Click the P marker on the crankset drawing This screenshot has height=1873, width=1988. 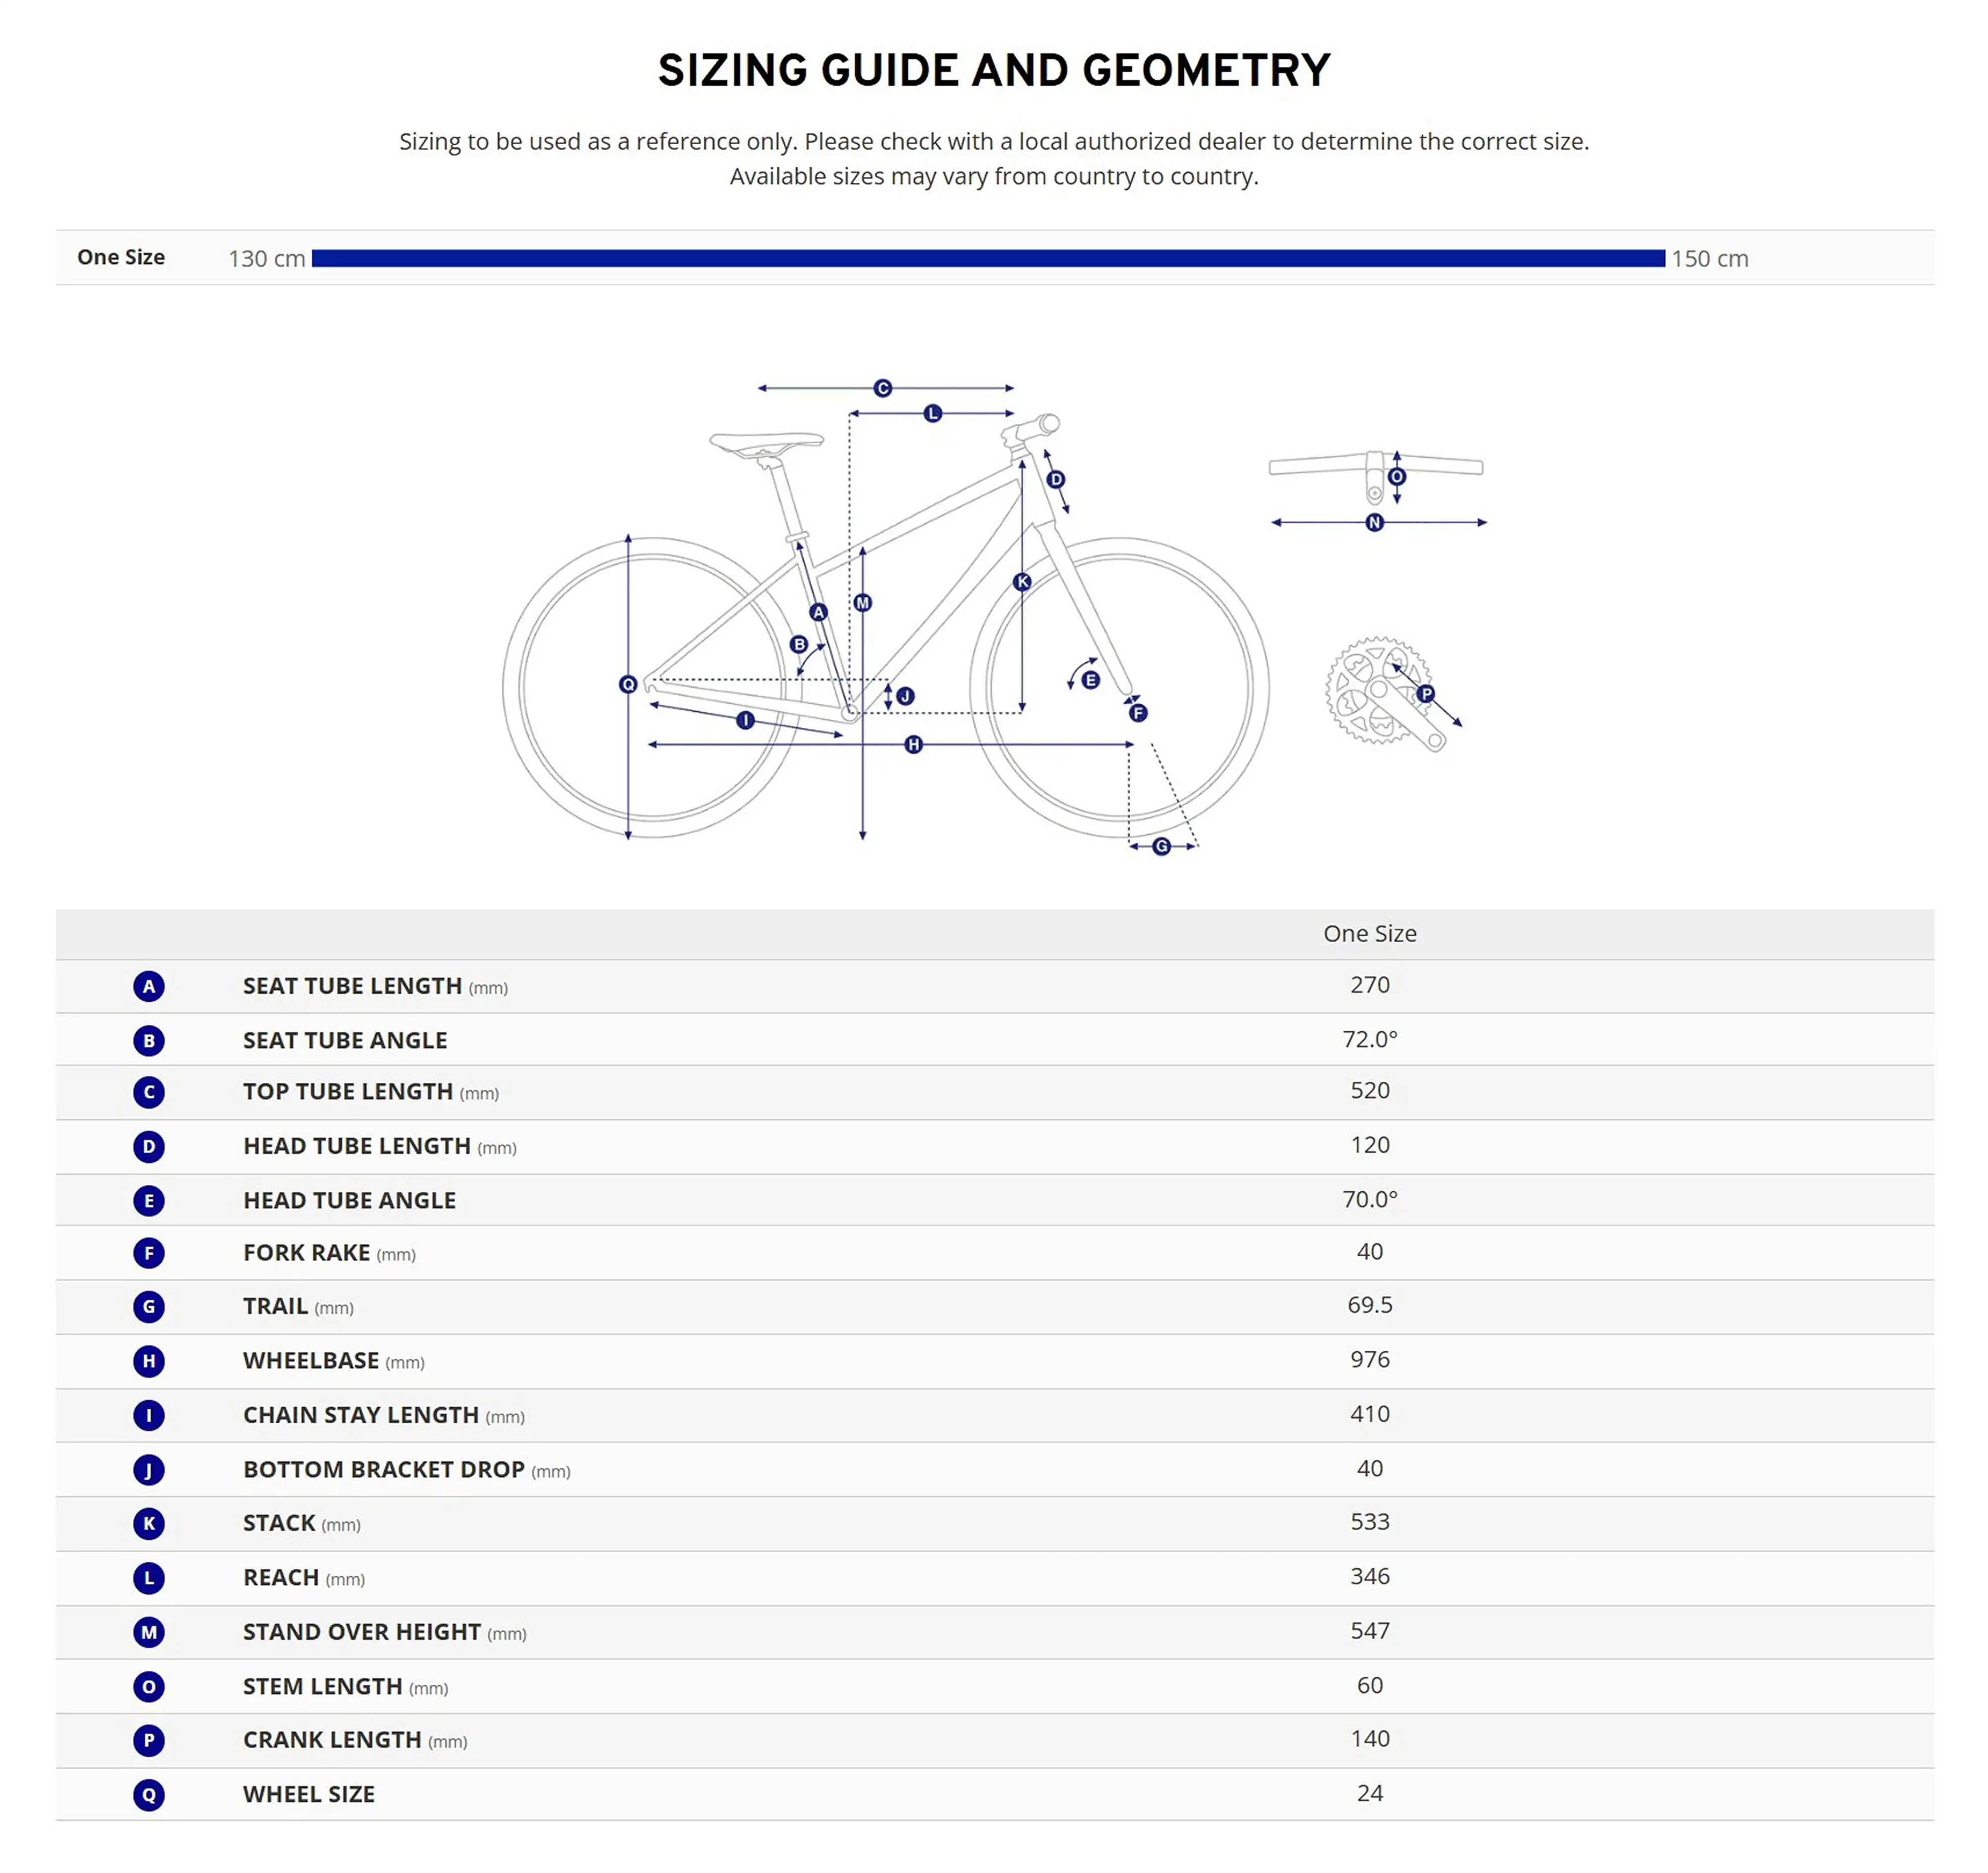pyautogui.click(x=1425, y=693)
